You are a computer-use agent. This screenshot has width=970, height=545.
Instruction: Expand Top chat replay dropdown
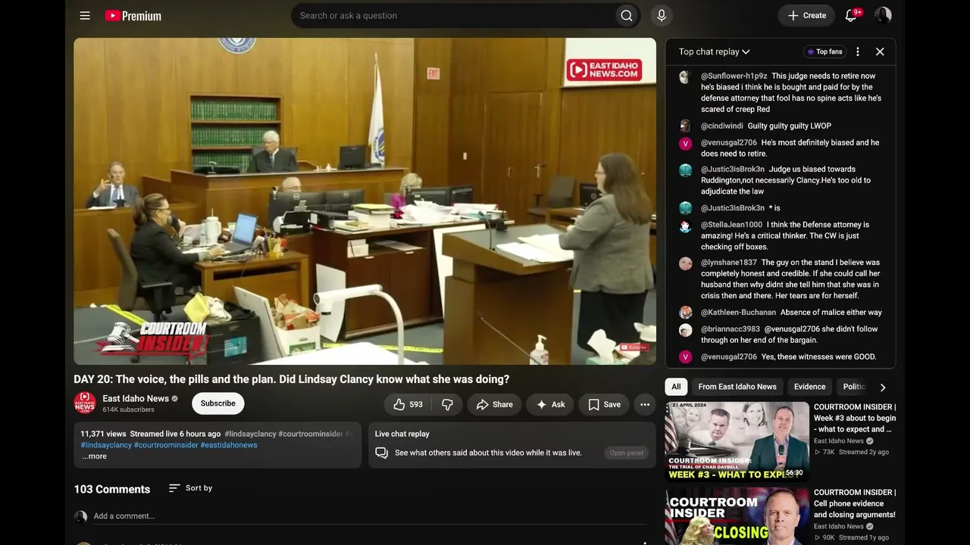pos(714,51)
